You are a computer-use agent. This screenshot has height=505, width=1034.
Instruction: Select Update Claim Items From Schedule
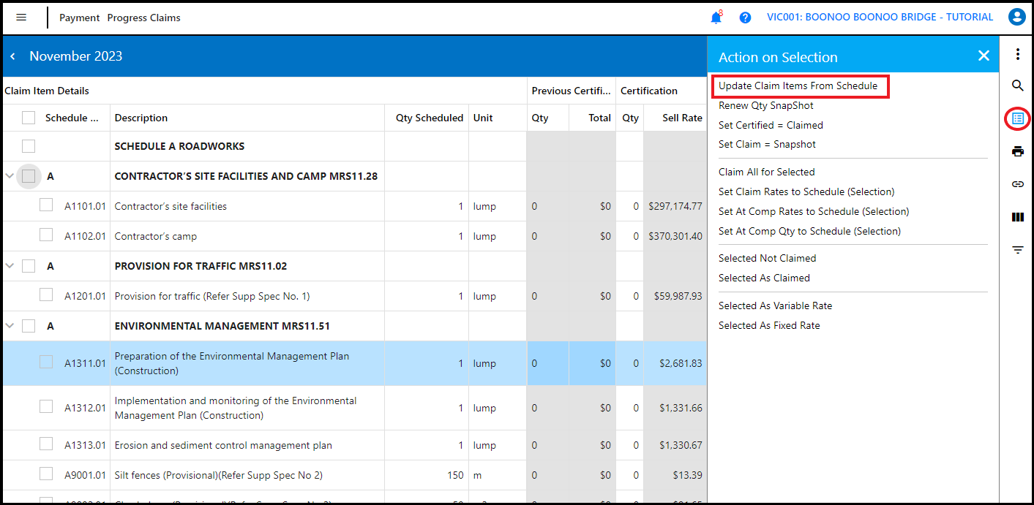[x=798, y=86]
